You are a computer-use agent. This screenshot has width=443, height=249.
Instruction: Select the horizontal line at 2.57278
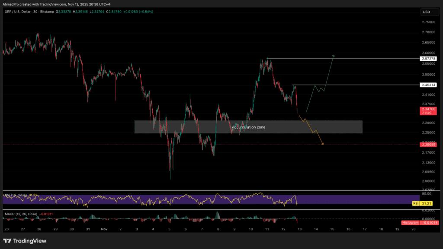346,58
